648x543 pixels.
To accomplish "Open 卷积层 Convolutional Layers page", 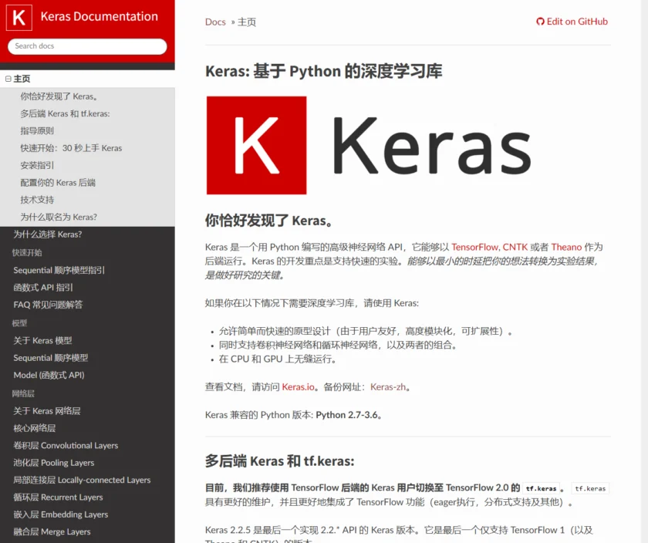I will pos(66,446).
